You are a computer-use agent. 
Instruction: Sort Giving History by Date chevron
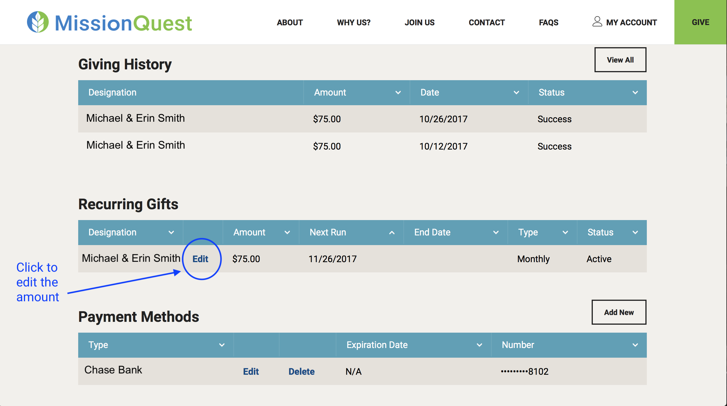pos(516,93)
